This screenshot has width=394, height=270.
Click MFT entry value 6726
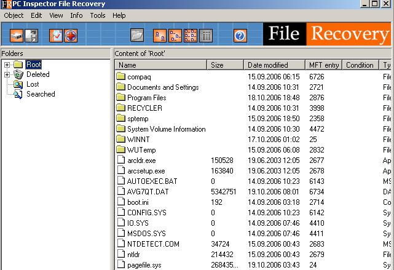pos(317,77)
